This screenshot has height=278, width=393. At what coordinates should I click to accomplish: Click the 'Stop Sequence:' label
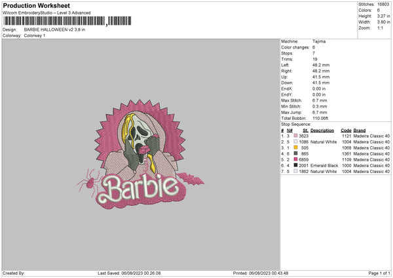296,125
